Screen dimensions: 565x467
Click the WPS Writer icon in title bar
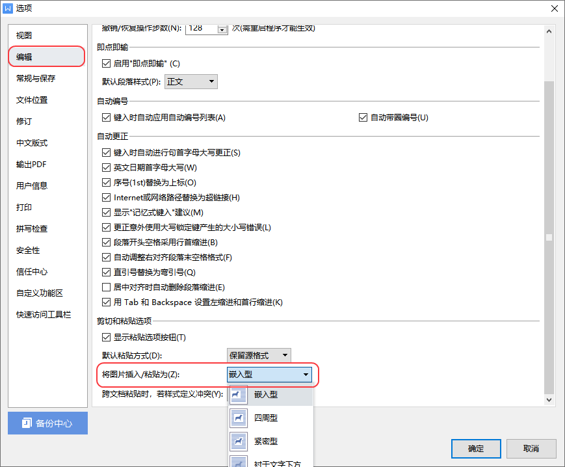click(8, 8)
